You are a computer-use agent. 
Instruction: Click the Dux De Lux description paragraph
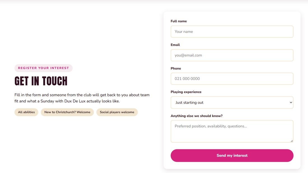tap(82, 98)
